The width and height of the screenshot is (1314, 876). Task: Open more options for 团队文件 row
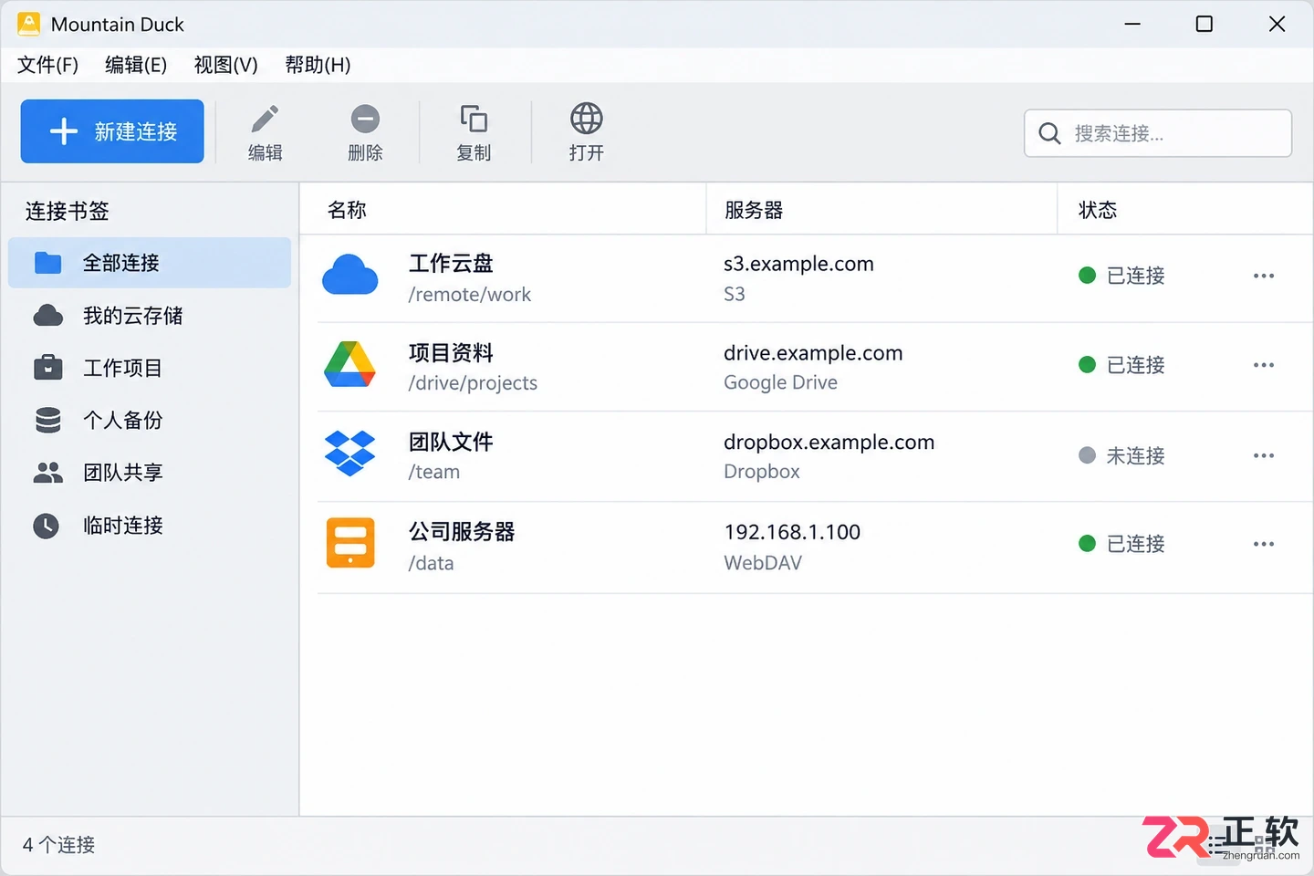point(1264,455)
